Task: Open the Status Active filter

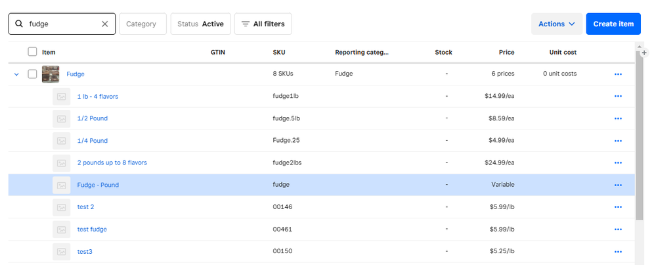Action: pyautogui.click(x=200, y=24)
